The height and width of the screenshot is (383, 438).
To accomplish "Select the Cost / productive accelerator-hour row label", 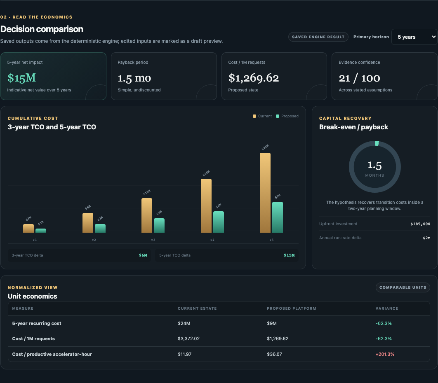I will pyautogui.click(x=52, y=354).
